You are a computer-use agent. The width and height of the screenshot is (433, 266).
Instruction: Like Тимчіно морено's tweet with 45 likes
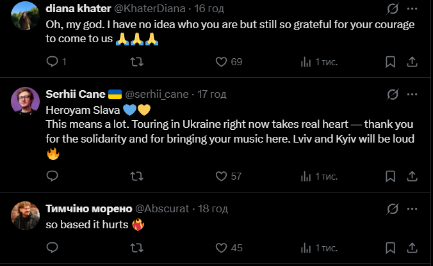(221, 247)
